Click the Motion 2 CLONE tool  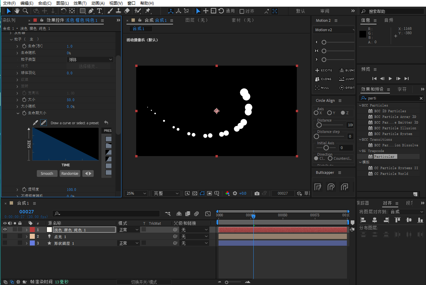coord(324,79)
